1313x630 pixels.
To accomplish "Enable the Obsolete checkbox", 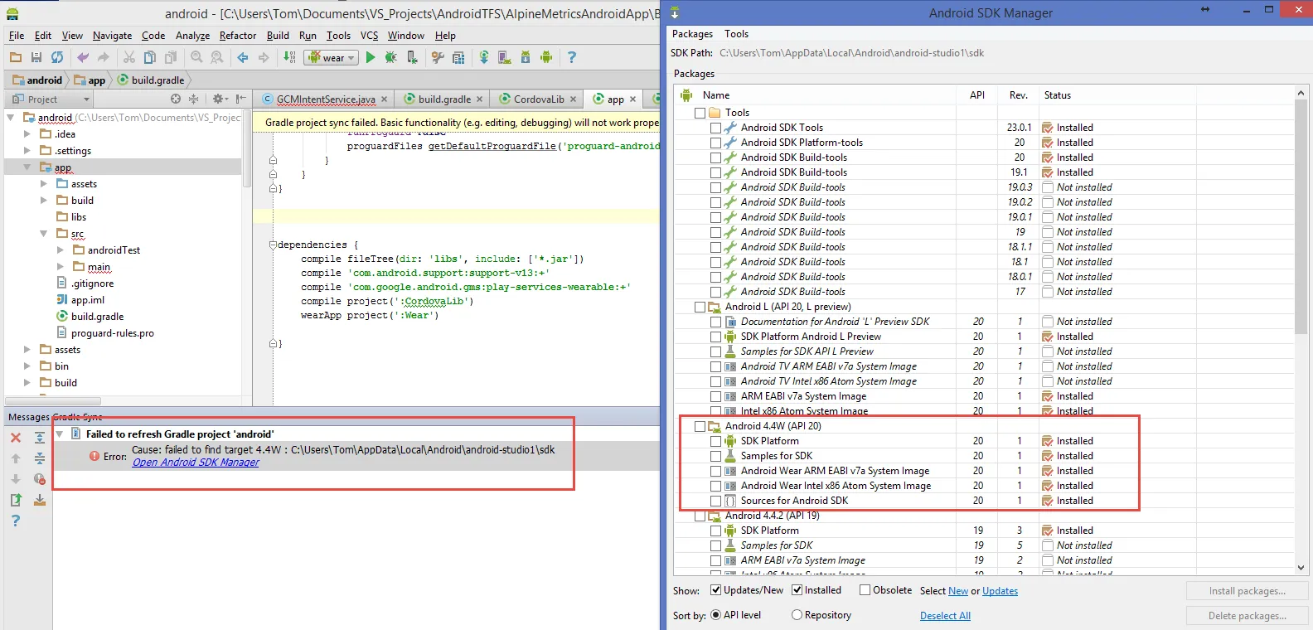I will (x=865, y=590).
